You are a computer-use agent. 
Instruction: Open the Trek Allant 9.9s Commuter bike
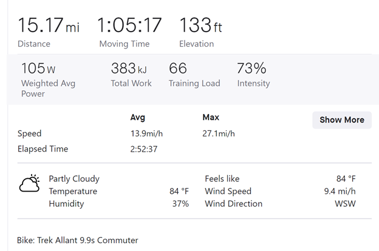[78, 240]
